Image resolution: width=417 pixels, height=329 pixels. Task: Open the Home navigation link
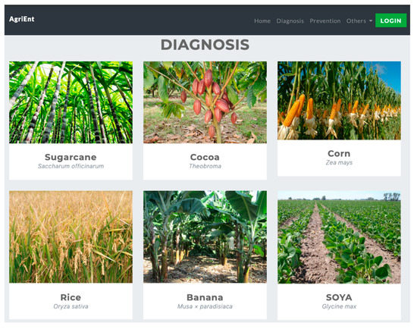click(x=262, y=20)
